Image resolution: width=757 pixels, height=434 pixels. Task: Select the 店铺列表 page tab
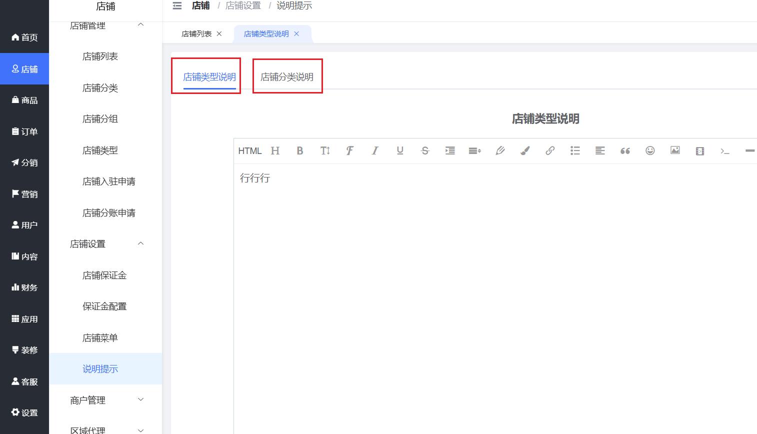[196, 34]
